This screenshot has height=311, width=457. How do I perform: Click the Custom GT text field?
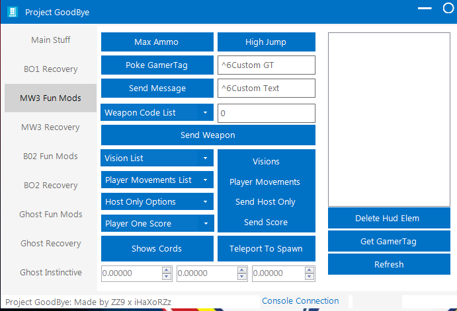[x=266, y=65]
